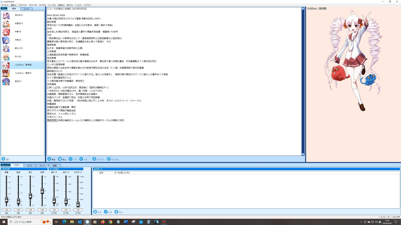This screenshot has width=401, height=225.
Task: Click the 抑揚 intonation slider handle
Action: pyautogui.click(x=42, y=190)
